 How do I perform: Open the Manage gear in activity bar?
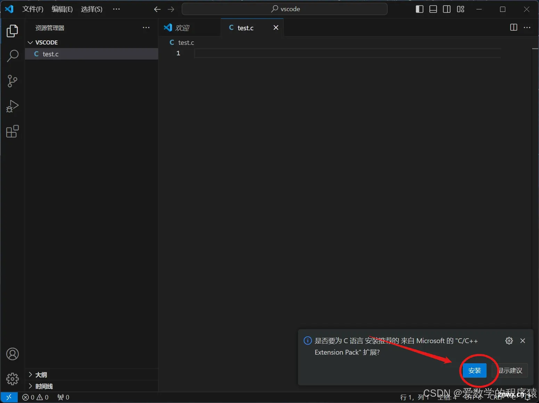(12, 379)
